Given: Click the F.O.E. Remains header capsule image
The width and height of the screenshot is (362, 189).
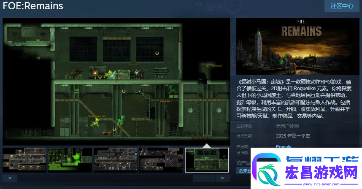Looking at the screenshot, I should (298, 46).
